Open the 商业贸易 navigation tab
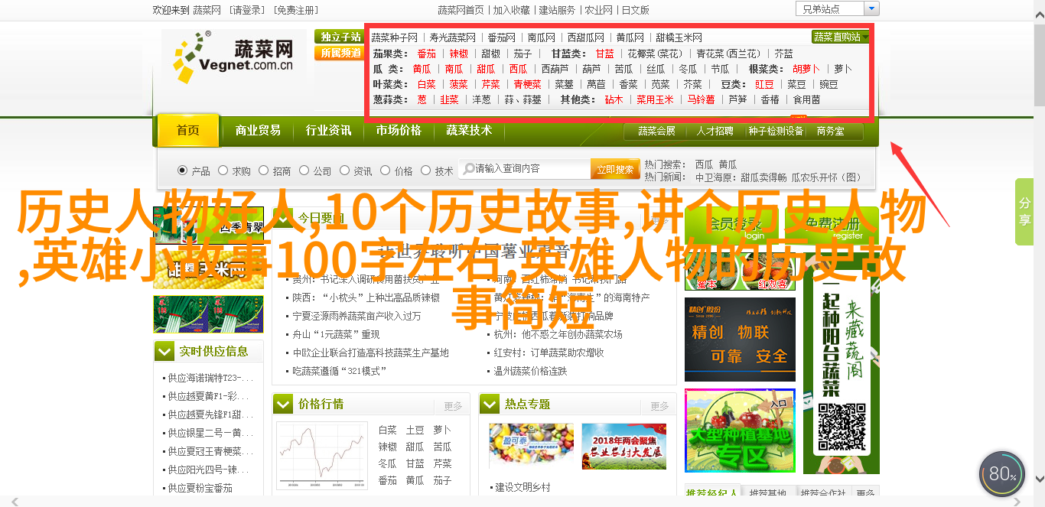Image resolution: width=1045 pixels, height=507 pixels. [x=258, y=131]
